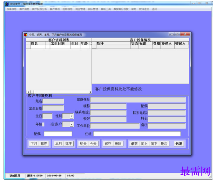Click the 联系电话2 input field

point(167,113)
